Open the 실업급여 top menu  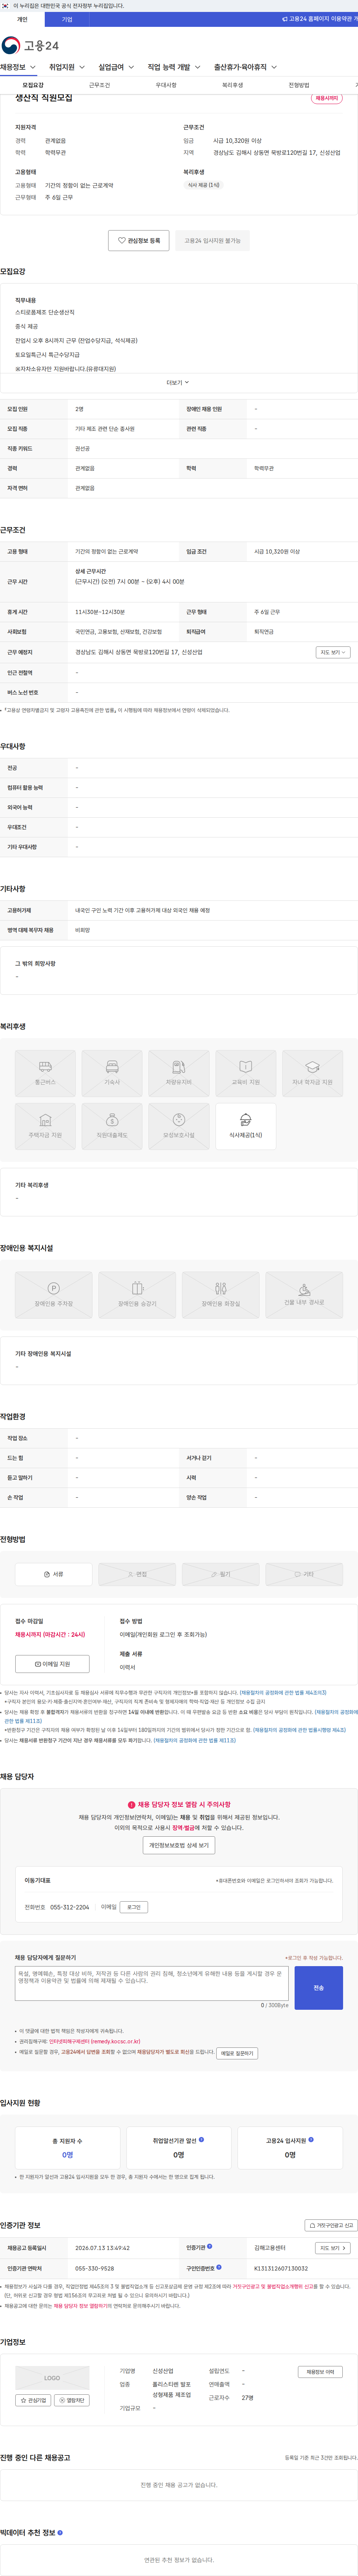point(116,67)
